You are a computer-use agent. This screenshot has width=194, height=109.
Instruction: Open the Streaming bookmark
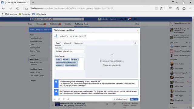pyautogui.click(x=25, y=14)
